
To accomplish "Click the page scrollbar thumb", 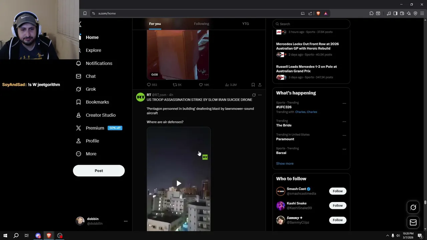I will coord(425,202).
